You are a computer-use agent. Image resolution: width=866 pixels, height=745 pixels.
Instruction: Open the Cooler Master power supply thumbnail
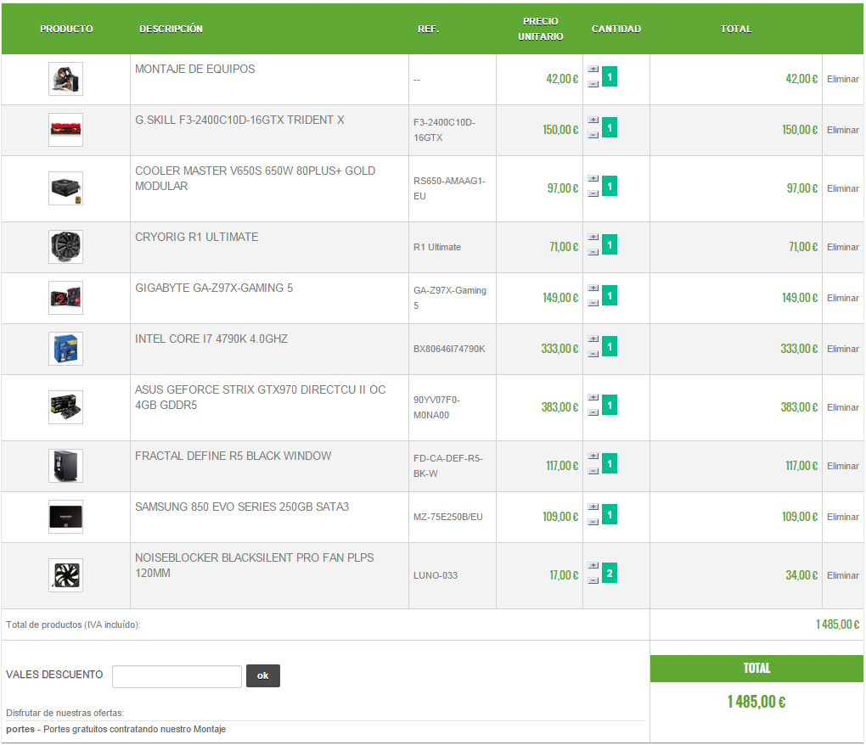(65, 188)
